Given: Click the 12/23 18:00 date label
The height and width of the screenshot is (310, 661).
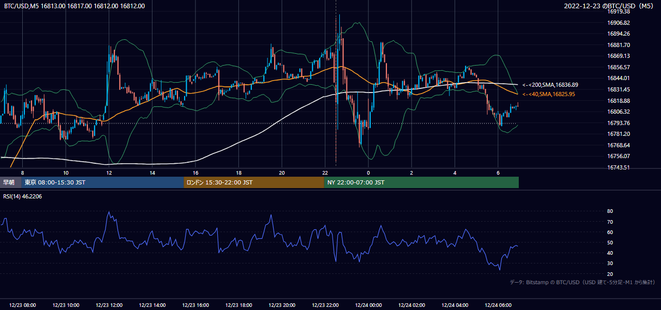Looking at the screenshot, I should 238,305.
